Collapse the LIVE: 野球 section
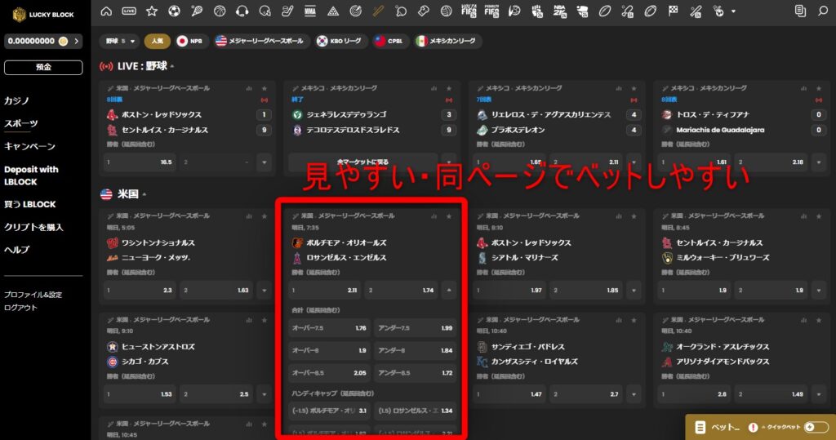The width and height of the screenshot is (836, 440). (172, 66)
